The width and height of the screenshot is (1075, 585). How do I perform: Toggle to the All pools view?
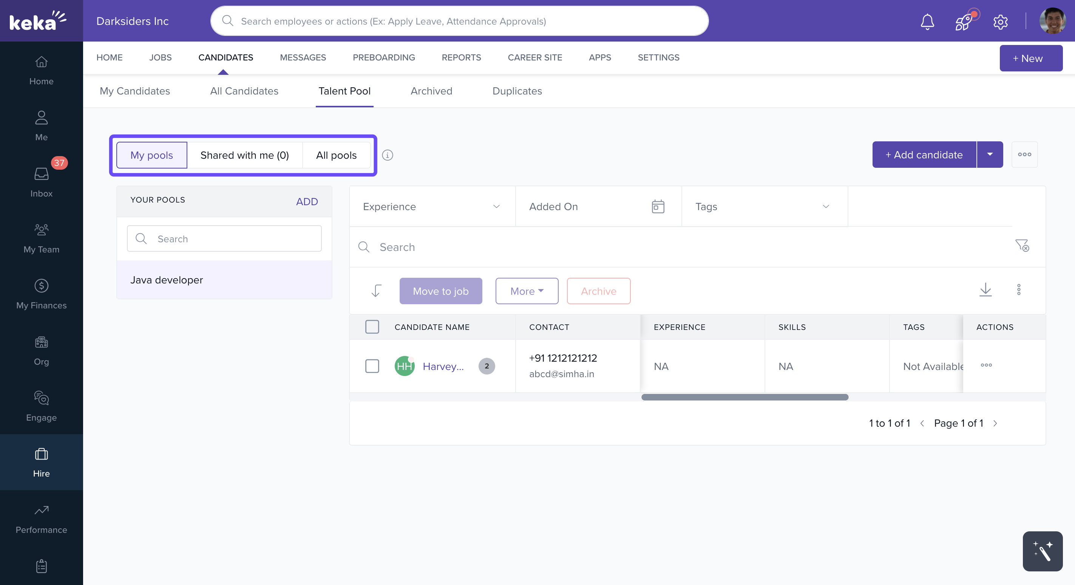(336, 155)
